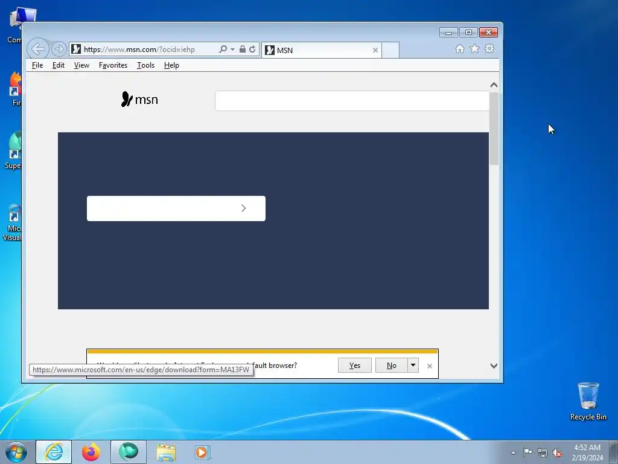Click the MSN favicon in address bar
The image size is (618, 464).
point(76,49)
